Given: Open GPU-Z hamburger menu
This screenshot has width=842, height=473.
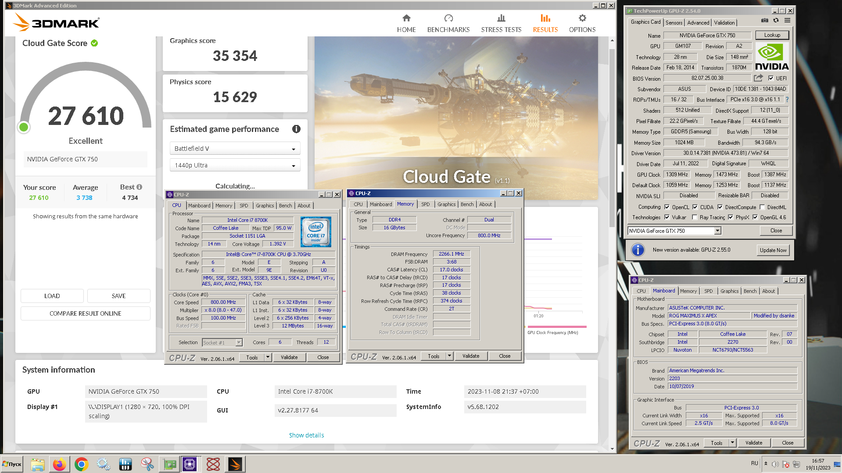Looking at the screenshot, I should pyautogui.click(x=788, y=21).
